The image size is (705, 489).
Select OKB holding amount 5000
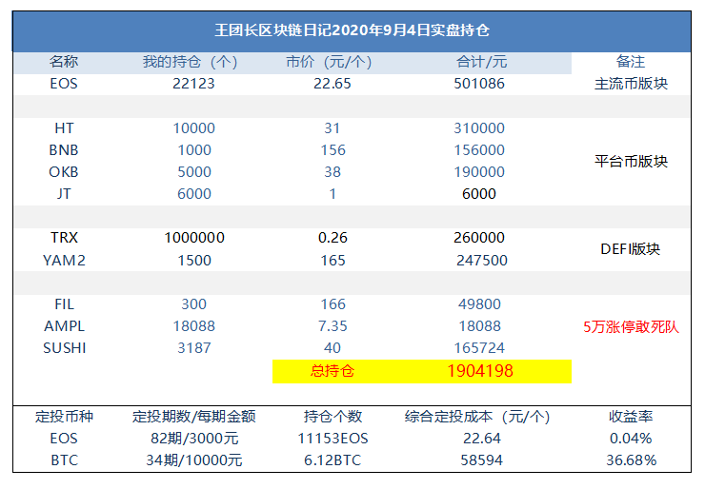[194, 172]
